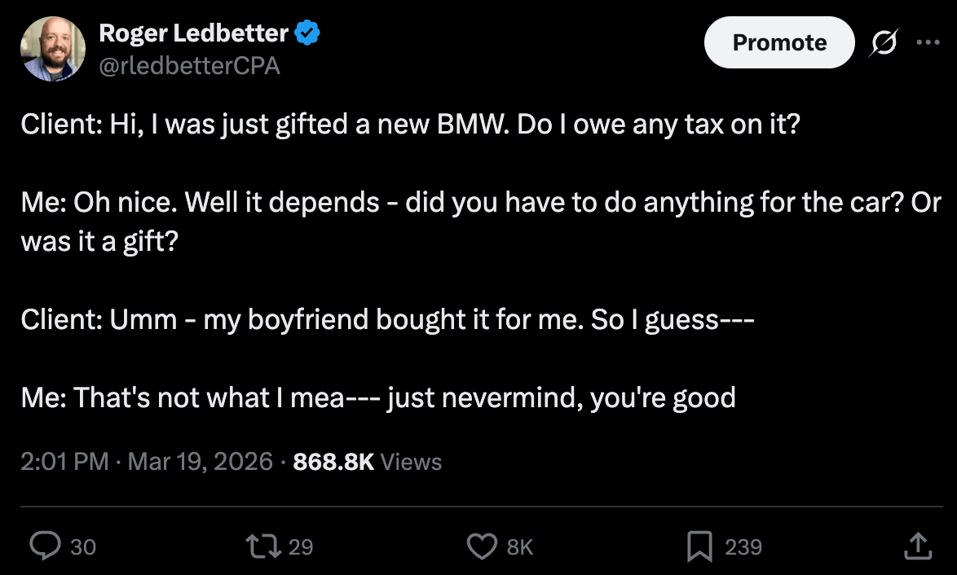The image size is (957, 575).
Task: Bookmark this tweet using the bookmark icon
Action: point(699,546)
